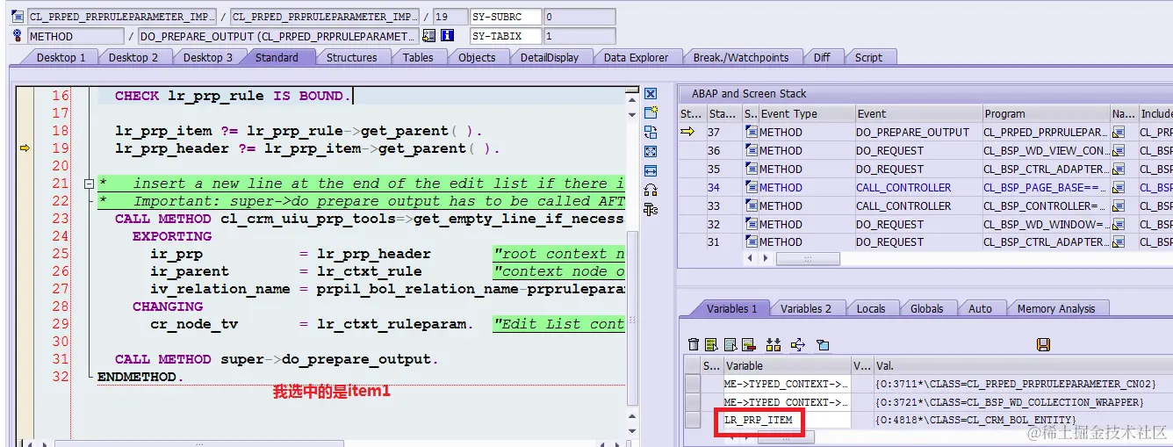
Task: Click list icon with red minus
Action: [x=748, y=344]
